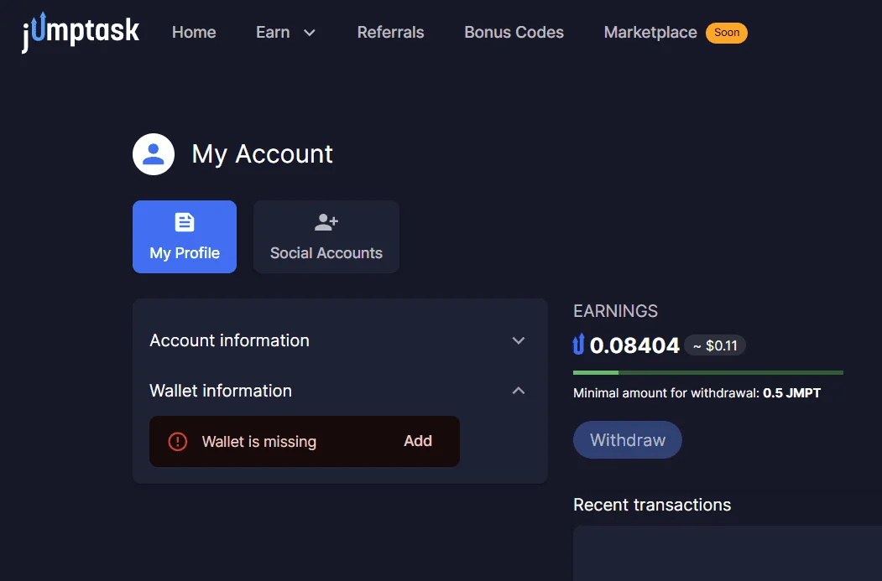This screenshot has width=882, height=581.
Task: Collapse the Wallet information section chevron
Action: pos(519,391)
